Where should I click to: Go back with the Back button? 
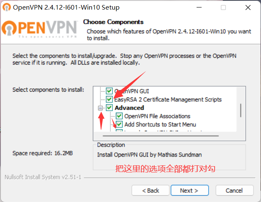coord(151,190)
